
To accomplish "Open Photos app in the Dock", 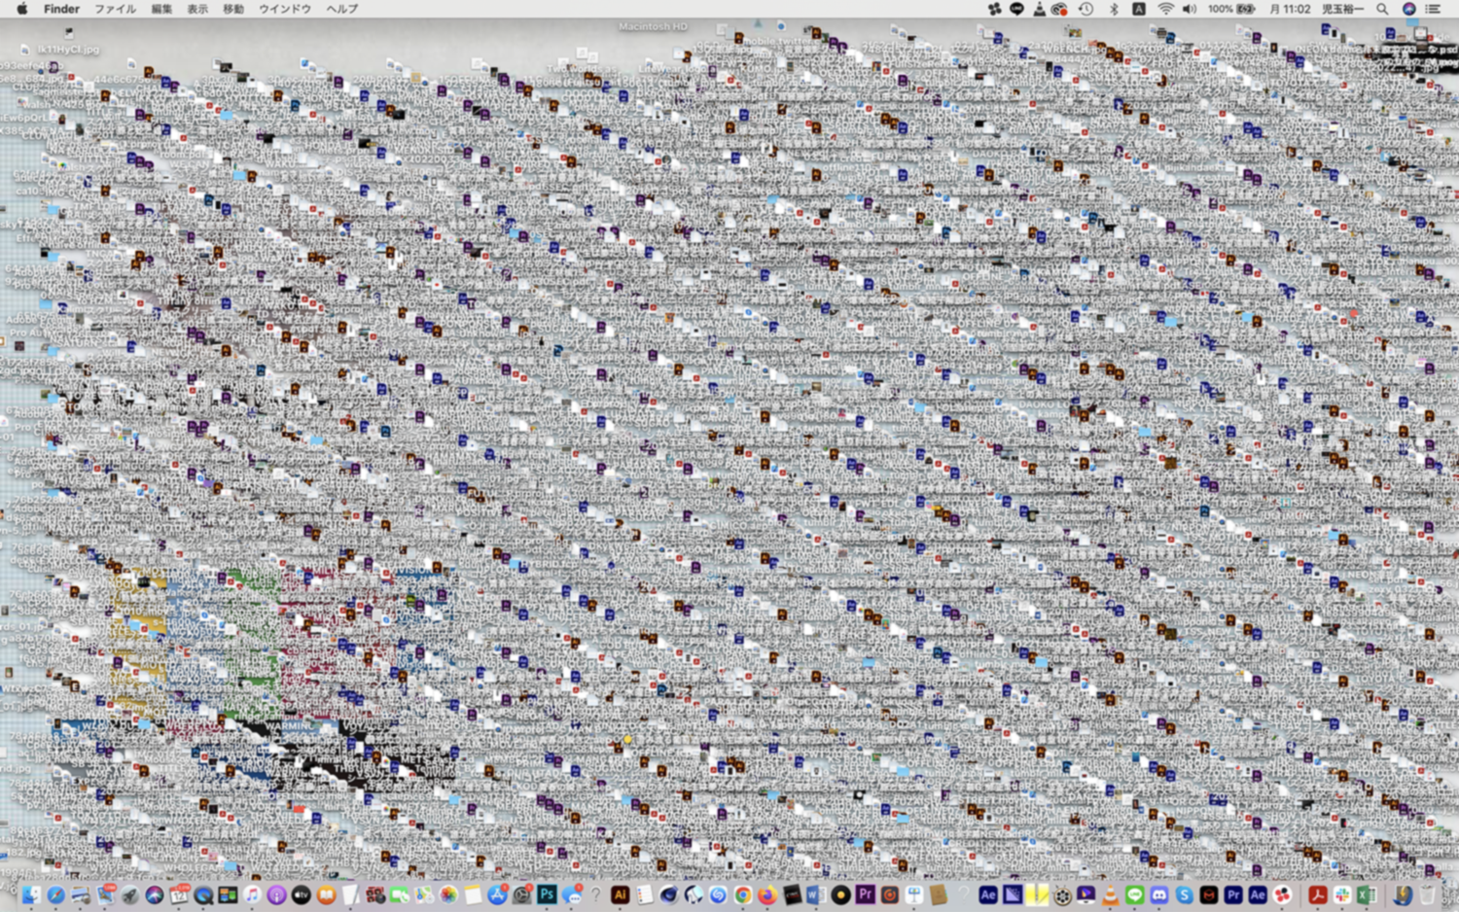I will [448, 894].
